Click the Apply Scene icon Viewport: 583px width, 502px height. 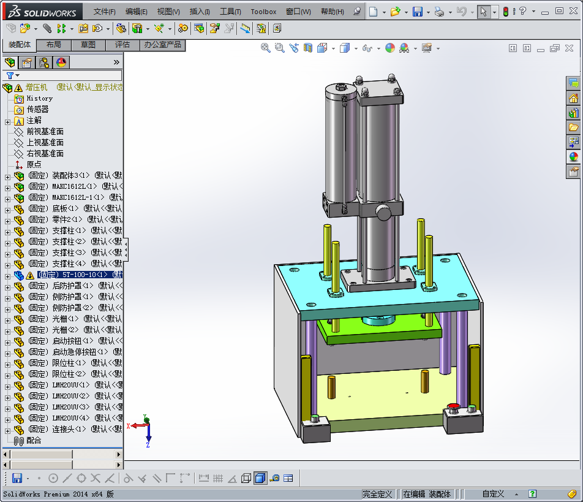pos(404,48)
